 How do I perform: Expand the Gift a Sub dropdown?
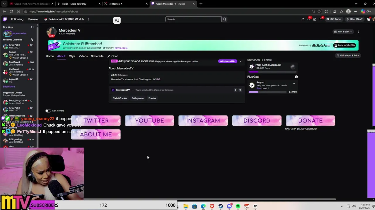343,32
